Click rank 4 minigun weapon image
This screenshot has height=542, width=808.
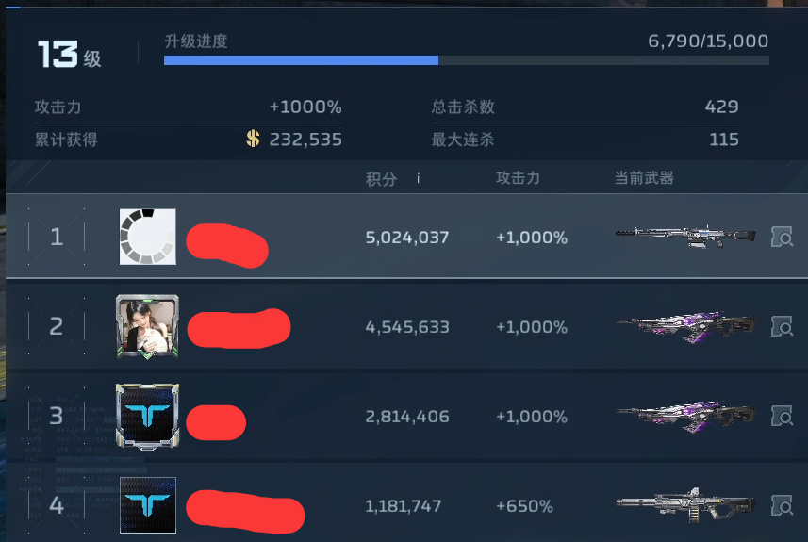tap(685, 505)
